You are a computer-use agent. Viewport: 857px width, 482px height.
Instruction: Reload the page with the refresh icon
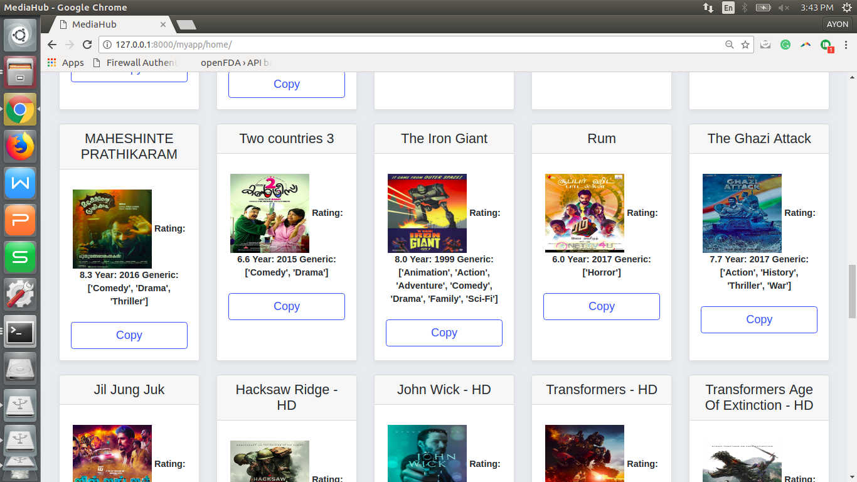tap(87, 45)
